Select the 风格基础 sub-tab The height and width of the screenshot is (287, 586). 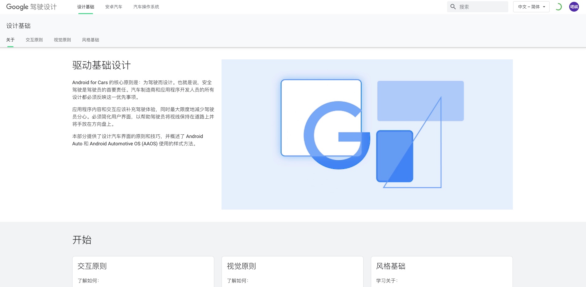(x=91, y=40)
